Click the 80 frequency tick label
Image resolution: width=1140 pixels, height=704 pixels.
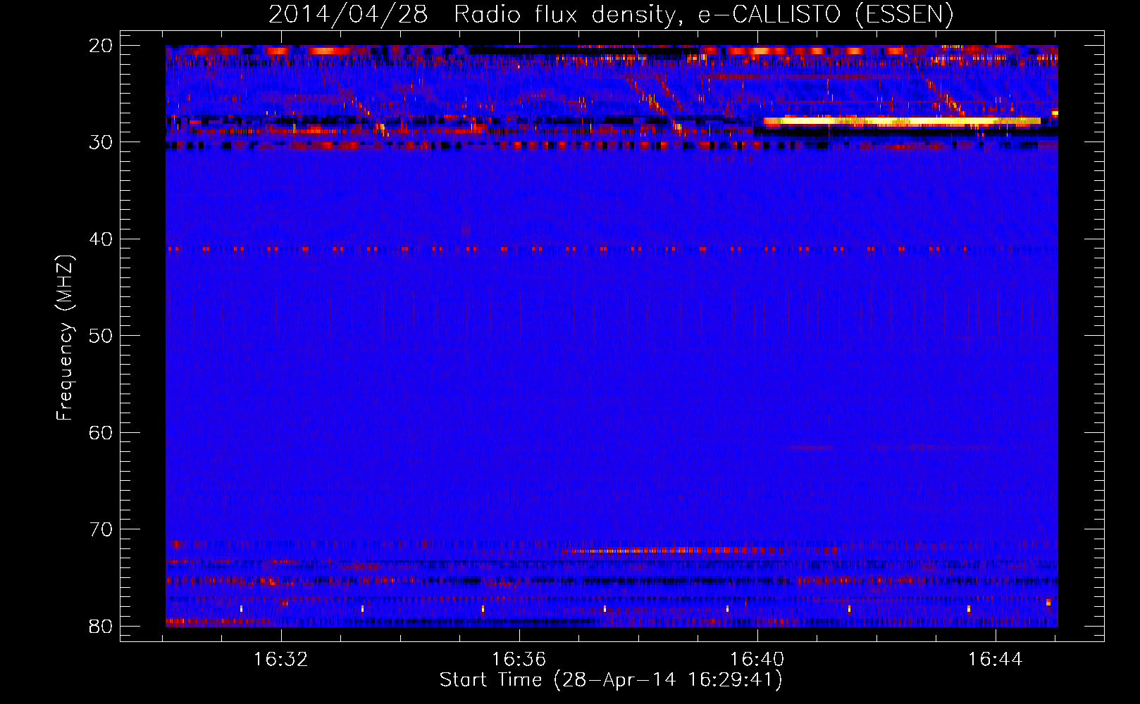coord(101,626)
